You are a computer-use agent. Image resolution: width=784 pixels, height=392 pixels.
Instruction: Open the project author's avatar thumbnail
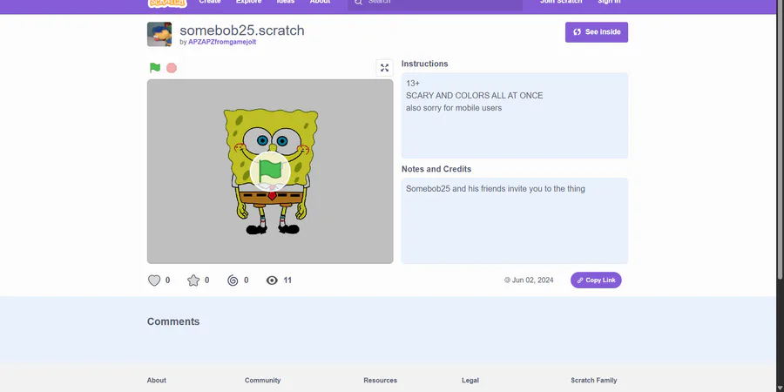[159, 35]
